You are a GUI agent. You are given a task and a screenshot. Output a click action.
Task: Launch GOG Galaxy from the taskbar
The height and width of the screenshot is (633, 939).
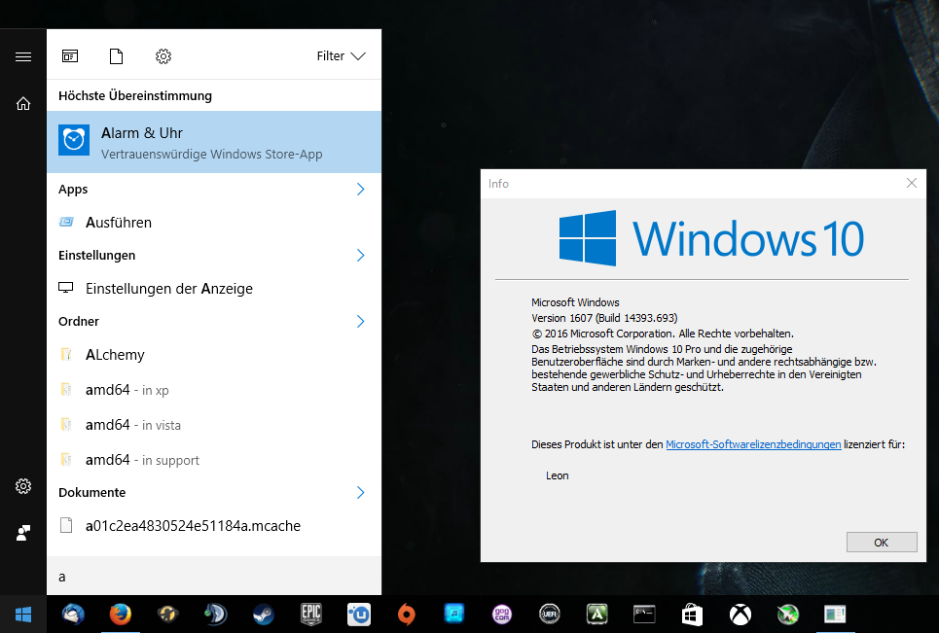pos(502,615)
